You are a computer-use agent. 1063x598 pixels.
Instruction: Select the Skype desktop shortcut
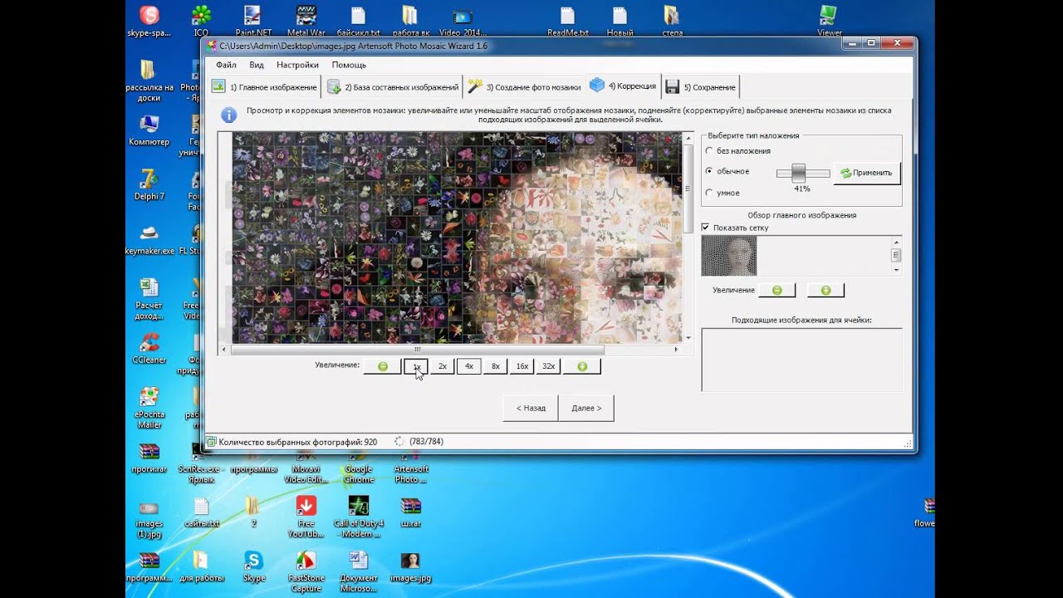click(253, 566)
